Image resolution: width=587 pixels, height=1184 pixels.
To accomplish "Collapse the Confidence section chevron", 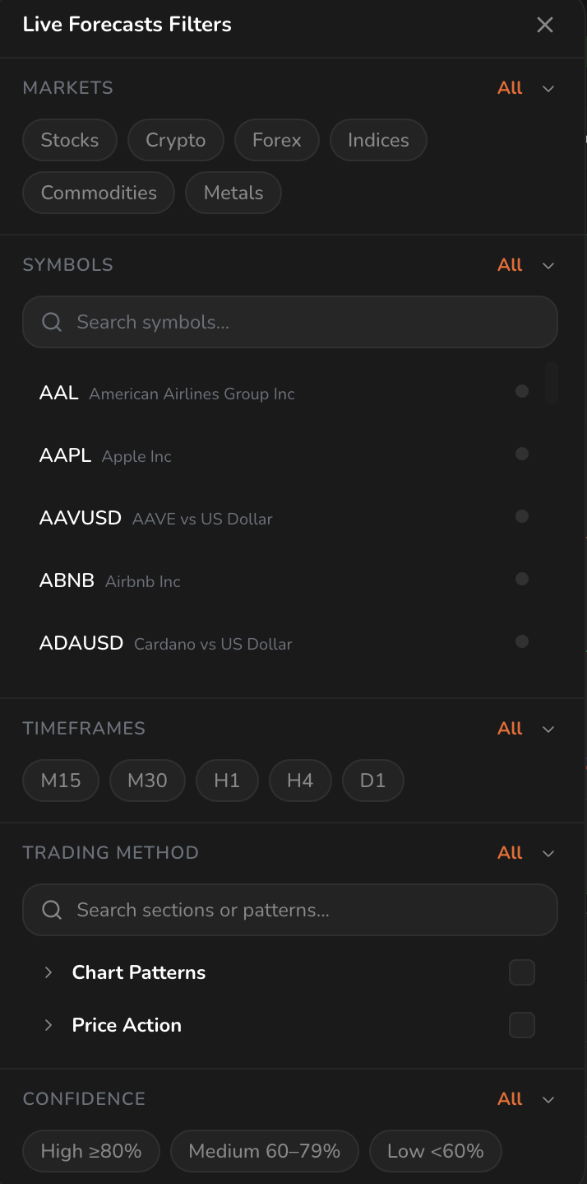I will click(548, 1099).
